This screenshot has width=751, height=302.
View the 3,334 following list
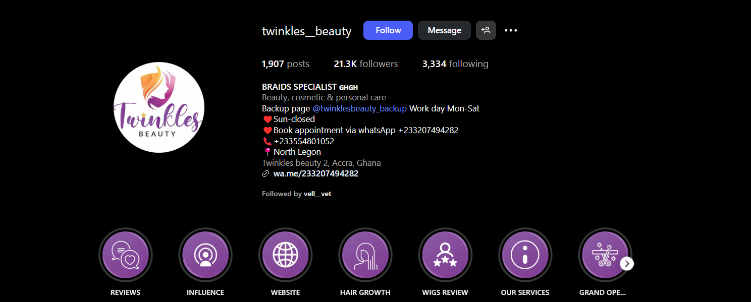coord(455,64)
